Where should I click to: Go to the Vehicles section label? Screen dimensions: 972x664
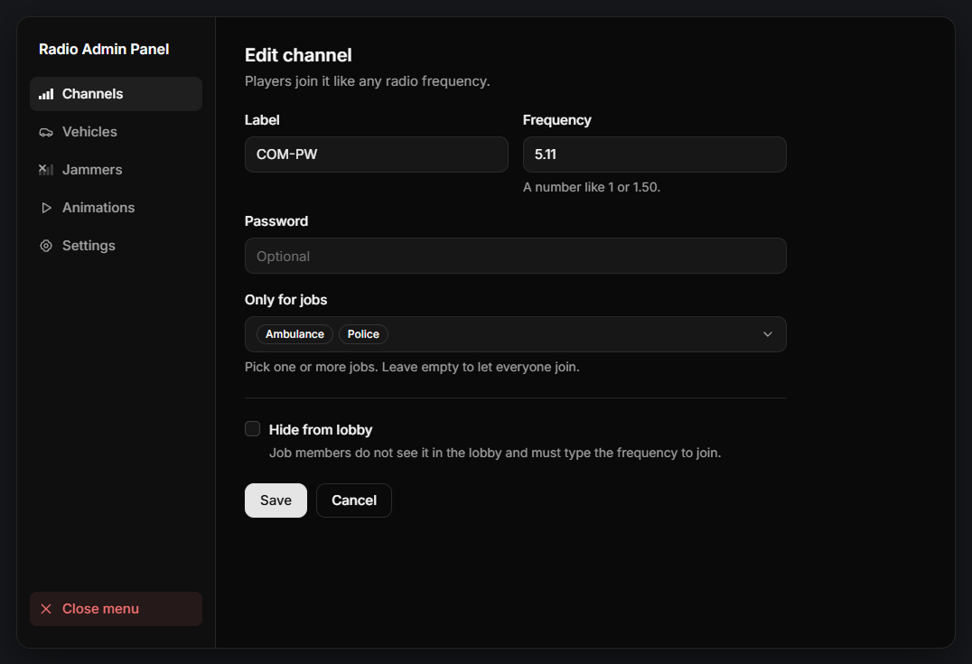coord(89,132)
